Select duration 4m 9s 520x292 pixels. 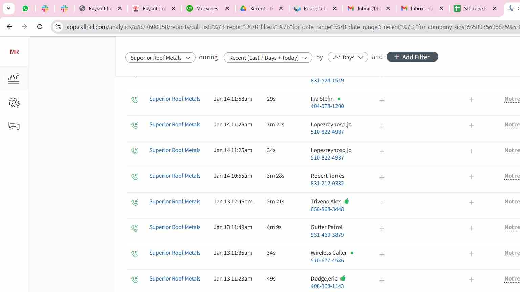274,227
